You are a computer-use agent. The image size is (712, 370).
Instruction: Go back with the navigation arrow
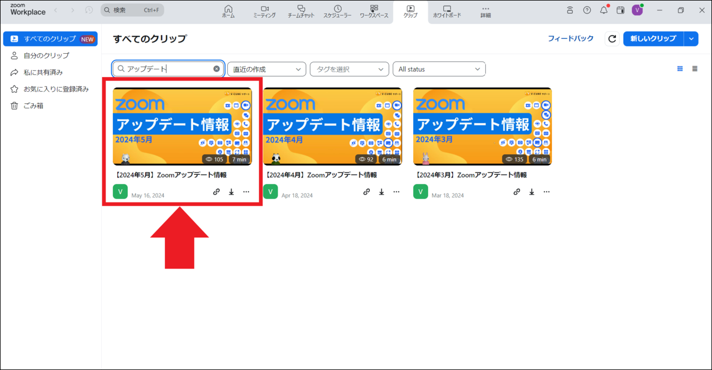[56, 10]
